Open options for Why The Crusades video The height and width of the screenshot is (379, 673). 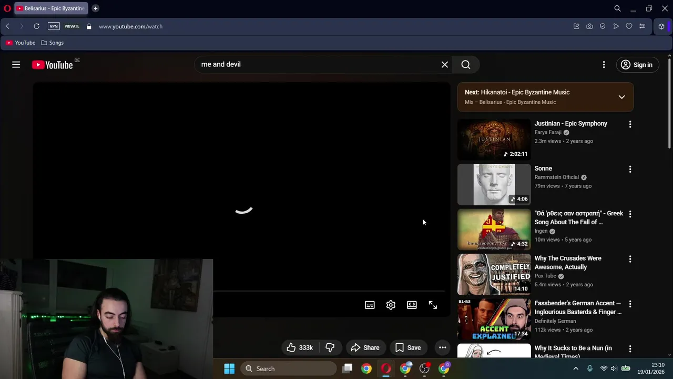(630, 259)
